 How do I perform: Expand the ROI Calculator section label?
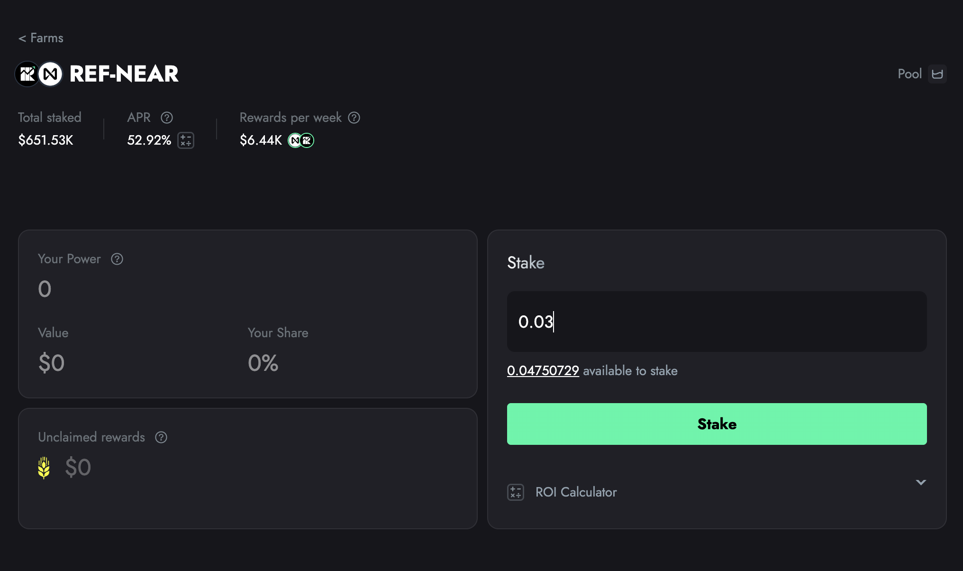click(576, 492)
